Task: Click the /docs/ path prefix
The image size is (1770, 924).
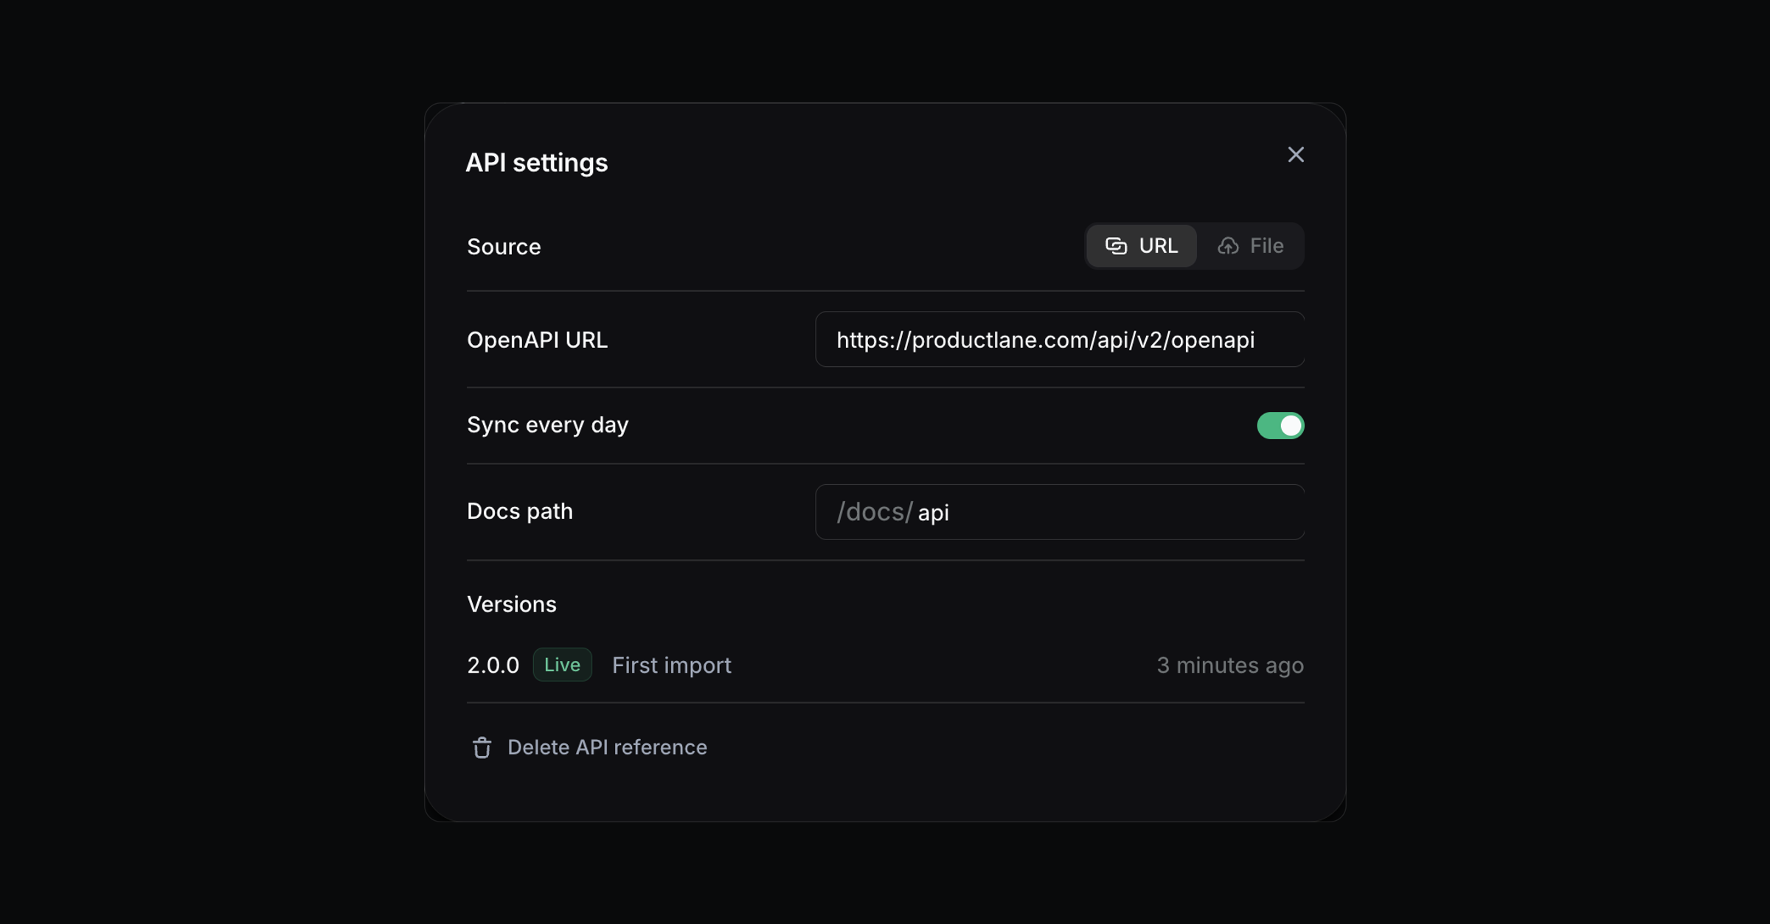Action: tap(875, 512)
